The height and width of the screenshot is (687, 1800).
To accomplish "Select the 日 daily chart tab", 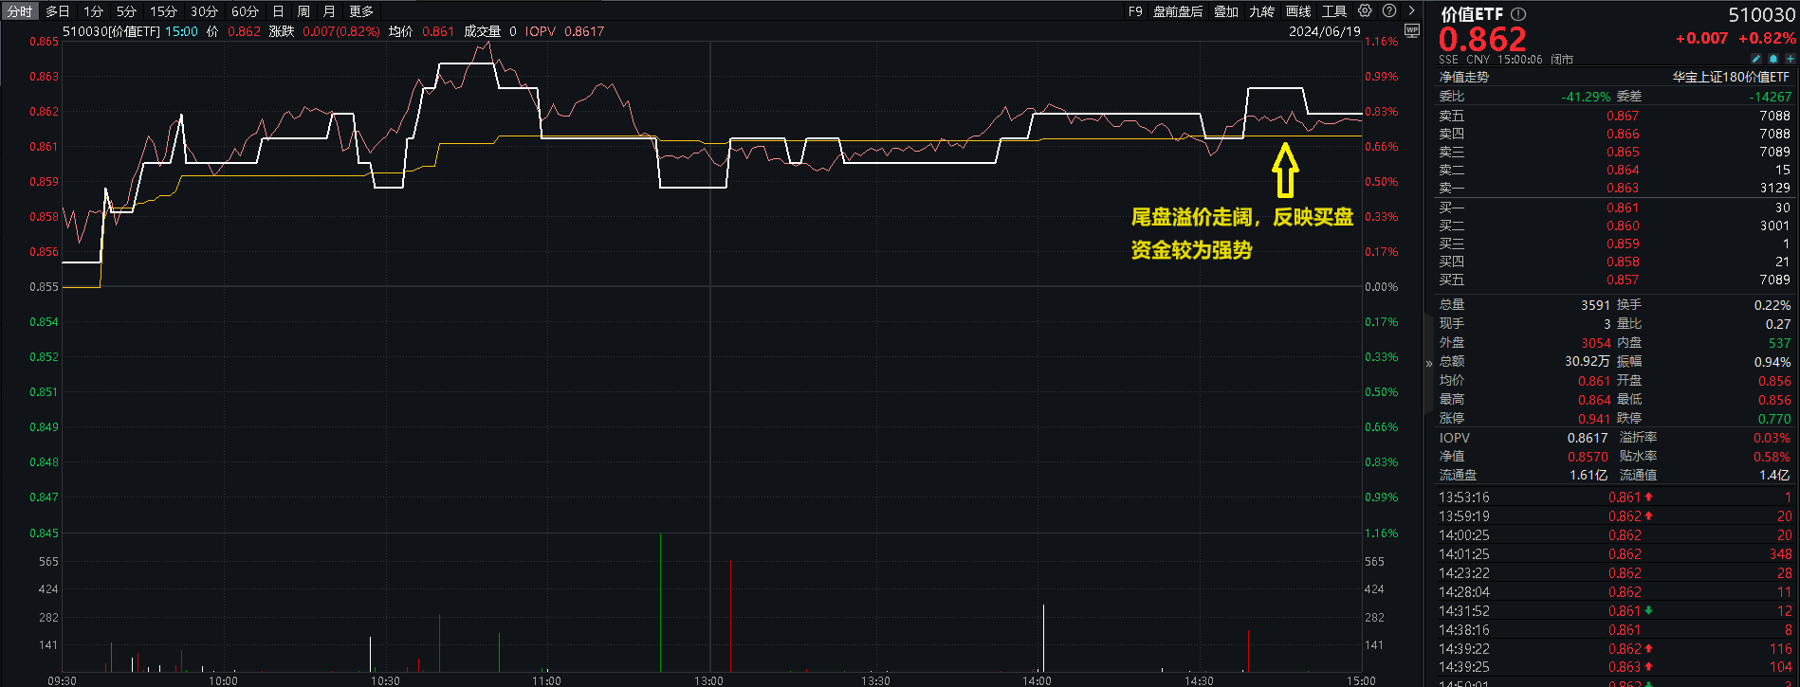I will (278, 11).
